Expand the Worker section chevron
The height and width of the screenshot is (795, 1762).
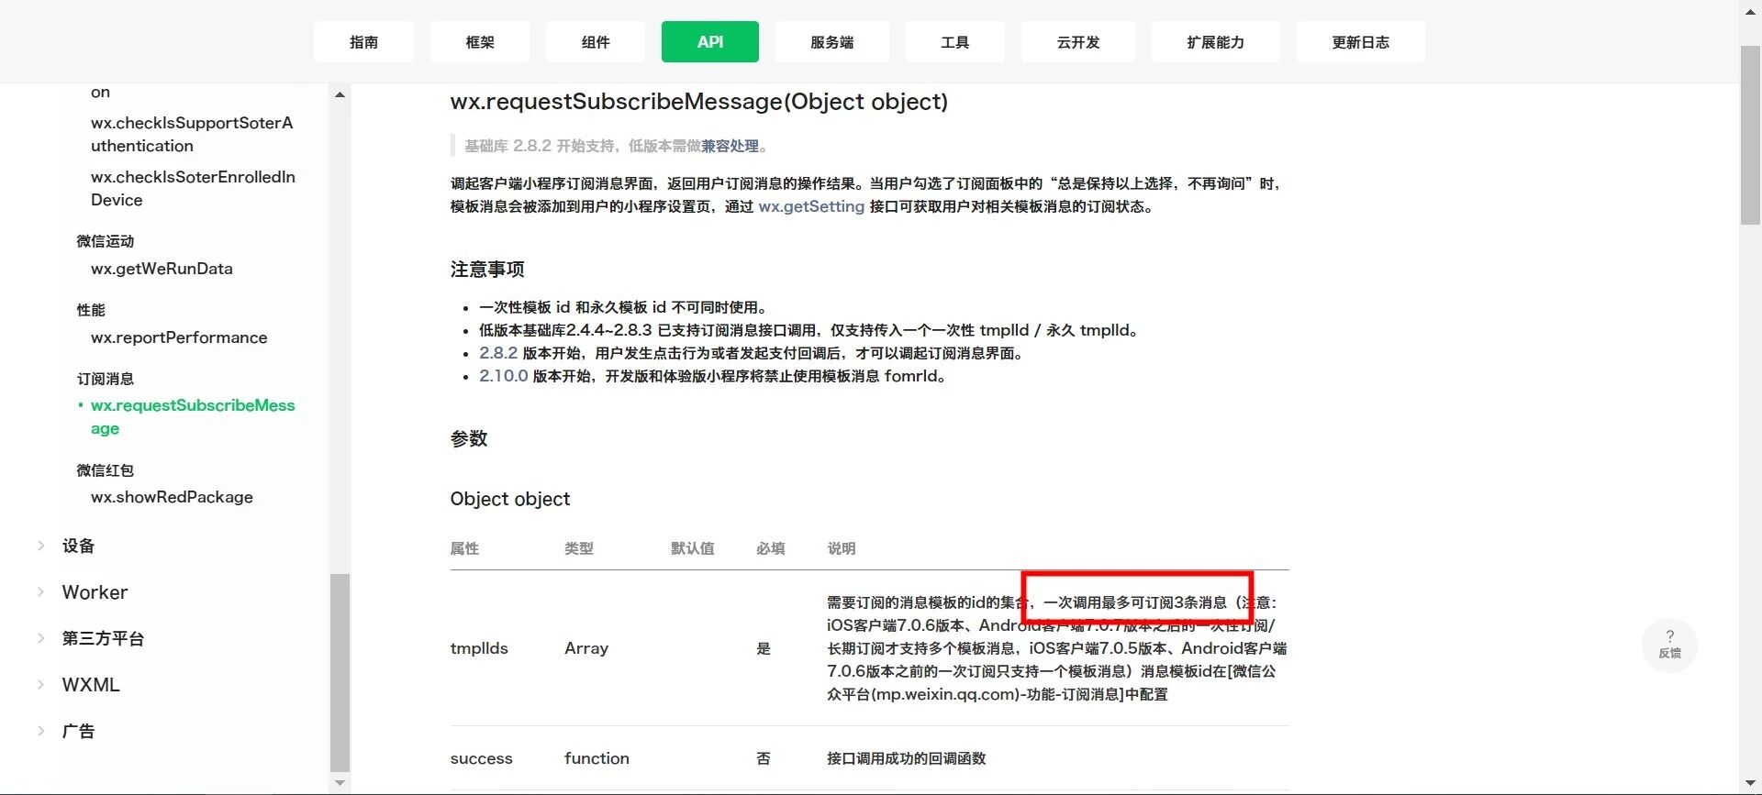[40, 592]
